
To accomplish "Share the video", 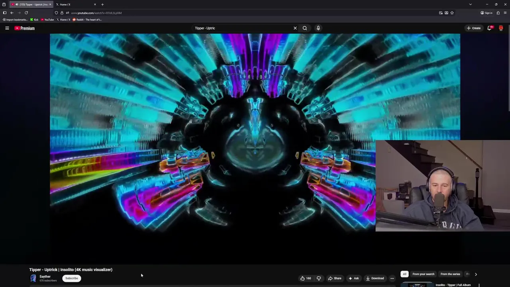I will click(x=335, y=278).
